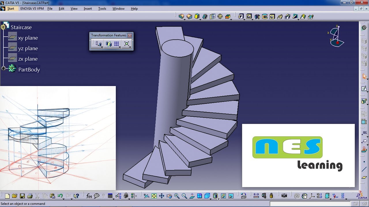Open the Pad sub-toolbar dropdown arrow
The height and width of the screenshot is (207, 369).
click(x=244, y=20)
